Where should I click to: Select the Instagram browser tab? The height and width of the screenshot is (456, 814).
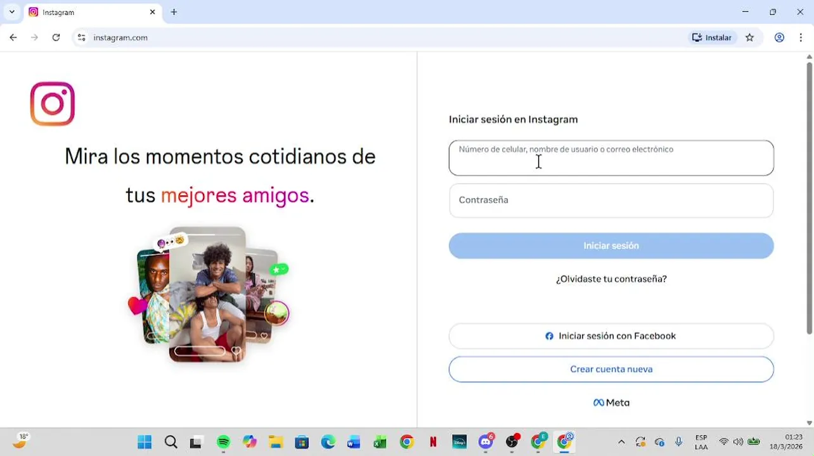92,12
